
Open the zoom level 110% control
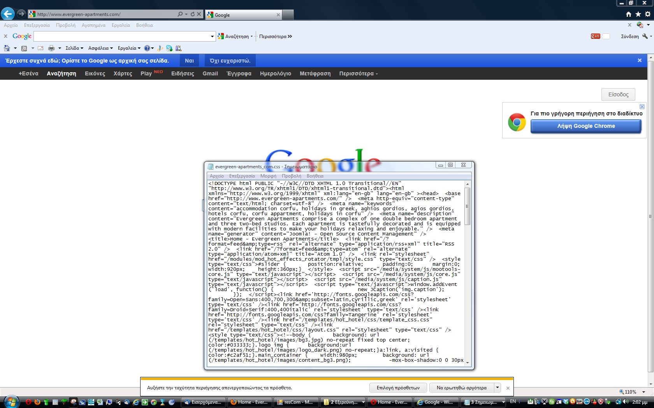tap(632, 392)
